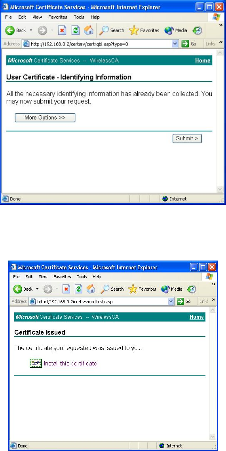The image size is (226, 451).
Task: Click Media icon in the Certificate Issued window
Action: point(165,289)
